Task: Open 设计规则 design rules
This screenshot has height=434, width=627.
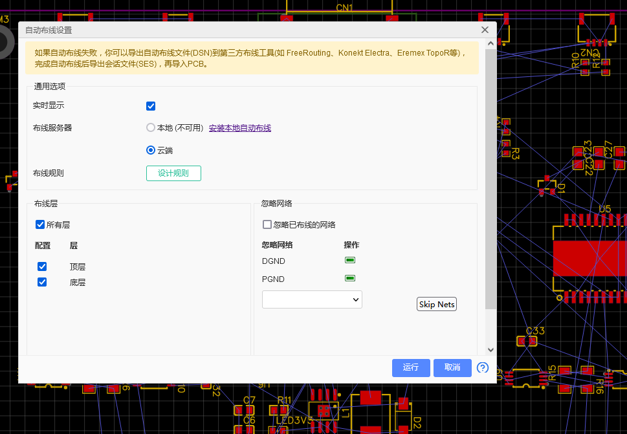Action: (173, 173)
